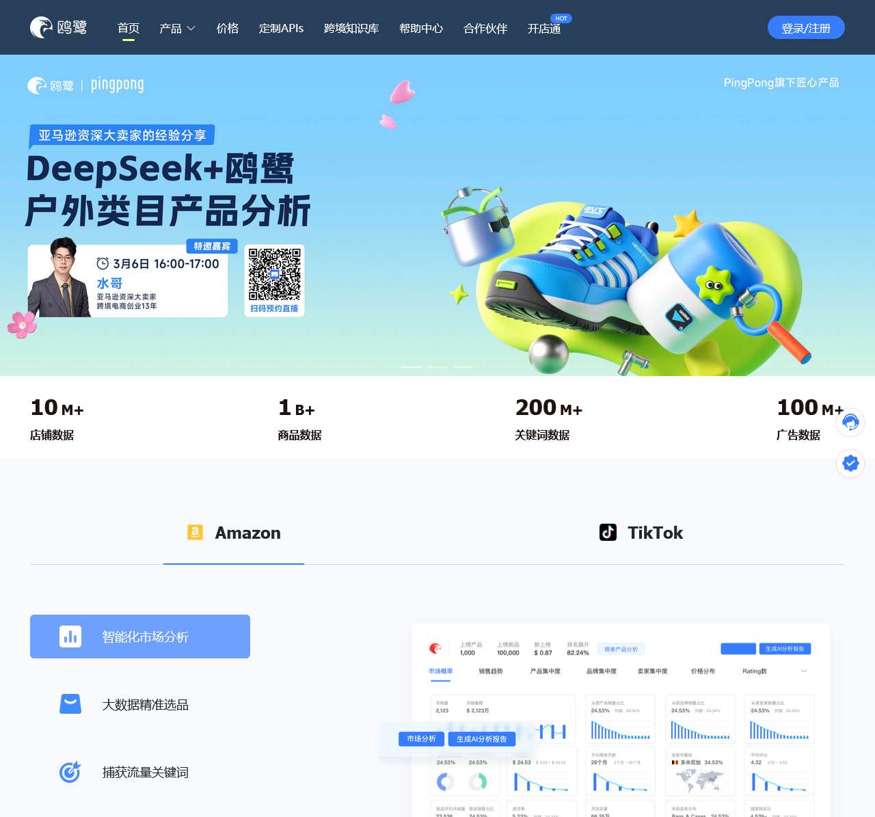
Task: Go to the 首页 menu item
Action: [x=129, y=28]
